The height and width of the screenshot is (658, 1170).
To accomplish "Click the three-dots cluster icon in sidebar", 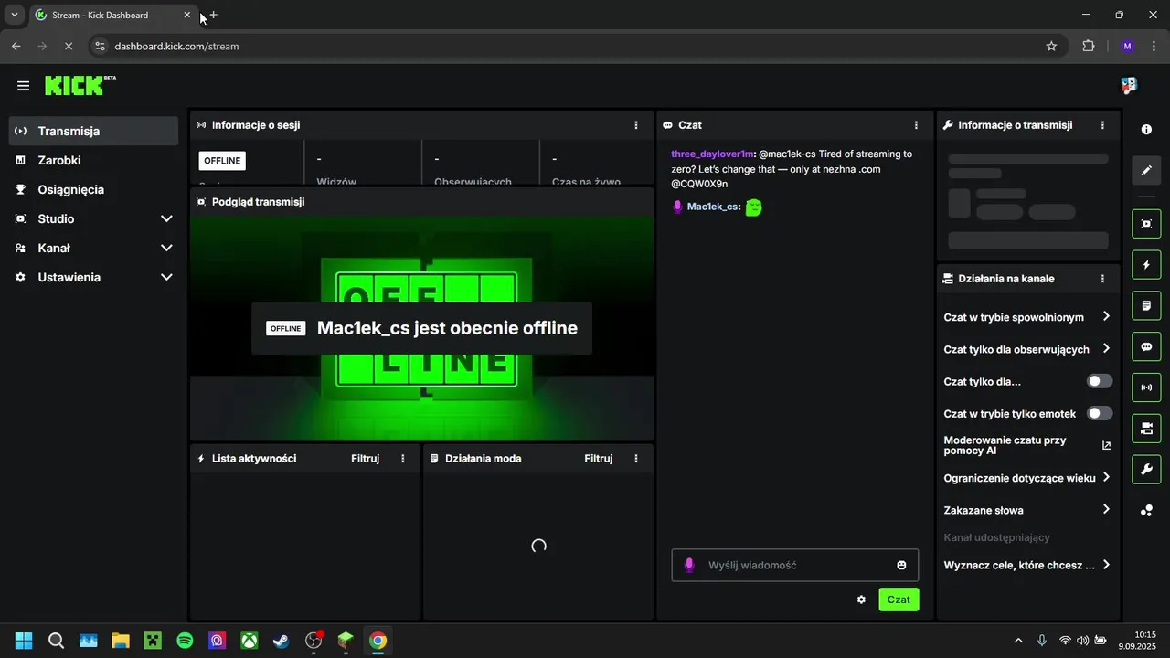I will [x=1146, y=511].
